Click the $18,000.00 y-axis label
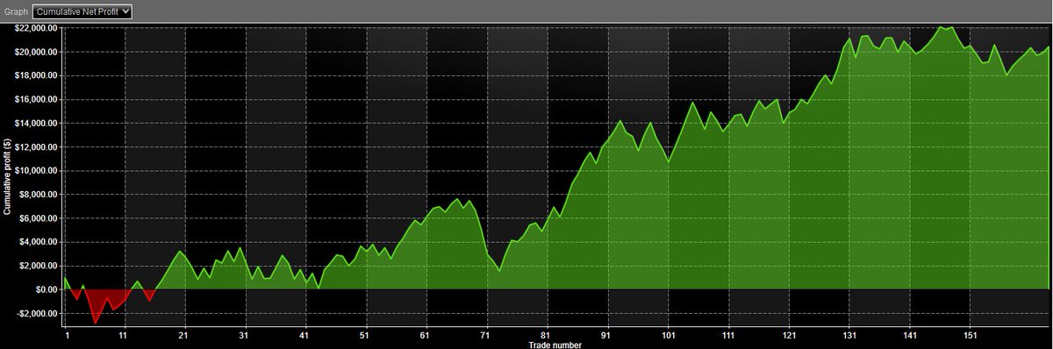This screenshot has height=349, width=1053. 37,75
